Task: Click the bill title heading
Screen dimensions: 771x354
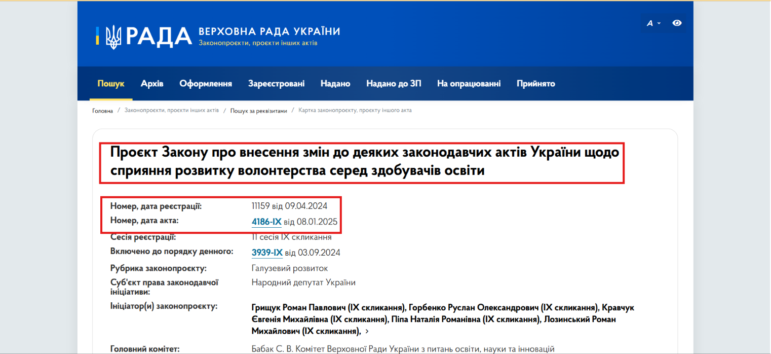Action: coord(365,161)
